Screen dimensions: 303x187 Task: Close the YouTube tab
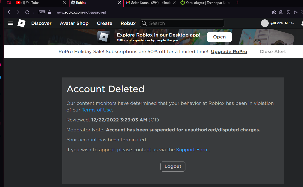[x=65, y=3]
